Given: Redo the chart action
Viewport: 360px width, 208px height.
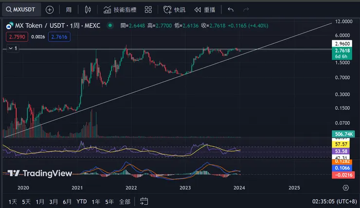Looking at the screenshot, I should coord(246,10).
